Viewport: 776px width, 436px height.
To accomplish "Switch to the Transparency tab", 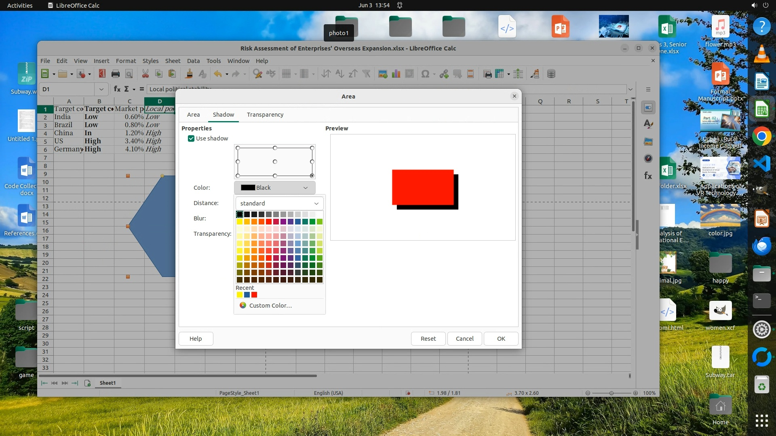I will (265, 115).
